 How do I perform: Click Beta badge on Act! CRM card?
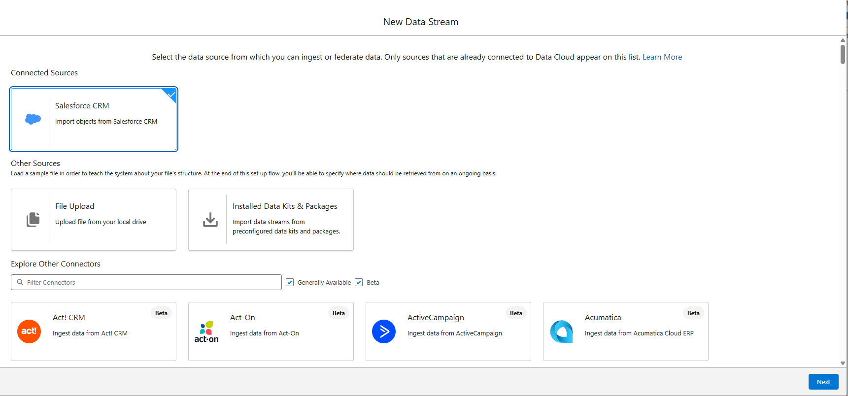pos(161,313)
